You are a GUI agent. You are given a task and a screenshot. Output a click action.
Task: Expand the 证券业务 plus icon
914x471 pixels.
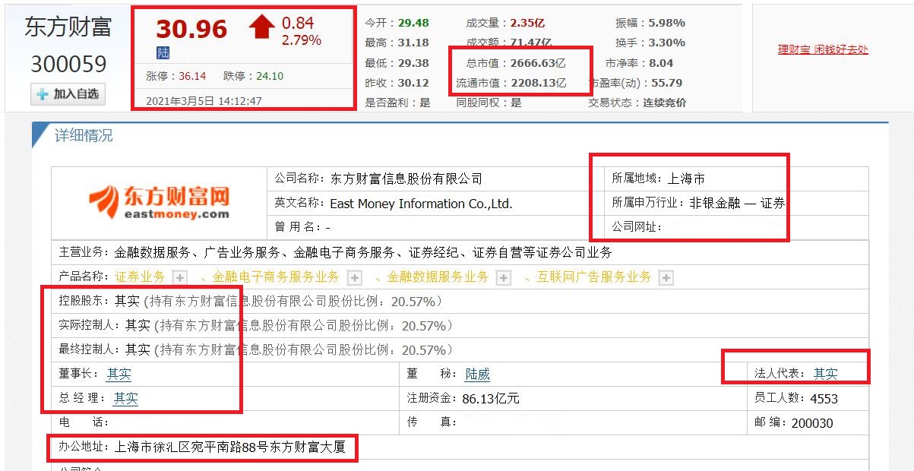[x=179, y=278]
